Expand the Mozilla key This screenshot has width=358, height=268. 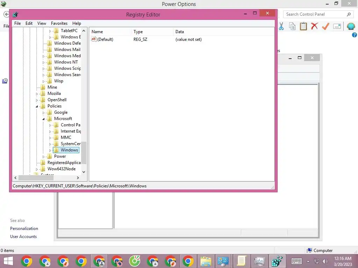pyautogui.click(x=37, y=94)
